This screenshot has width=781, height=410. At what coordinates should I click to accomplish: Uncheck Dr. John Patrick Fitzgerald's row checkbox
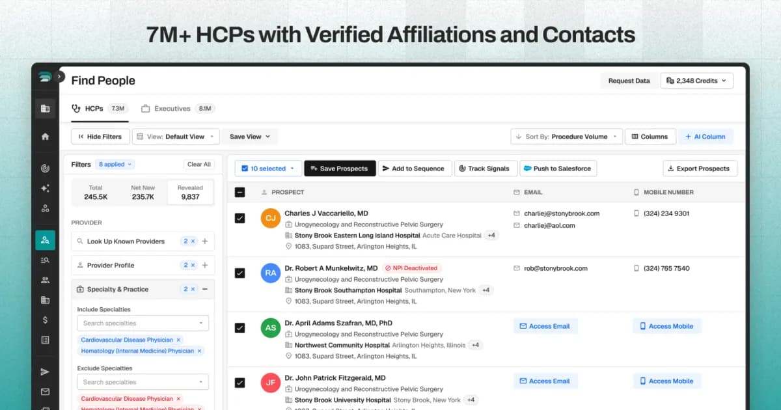[240, 382]
